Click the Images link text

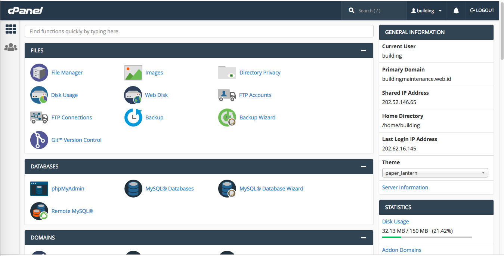[154, 73]
